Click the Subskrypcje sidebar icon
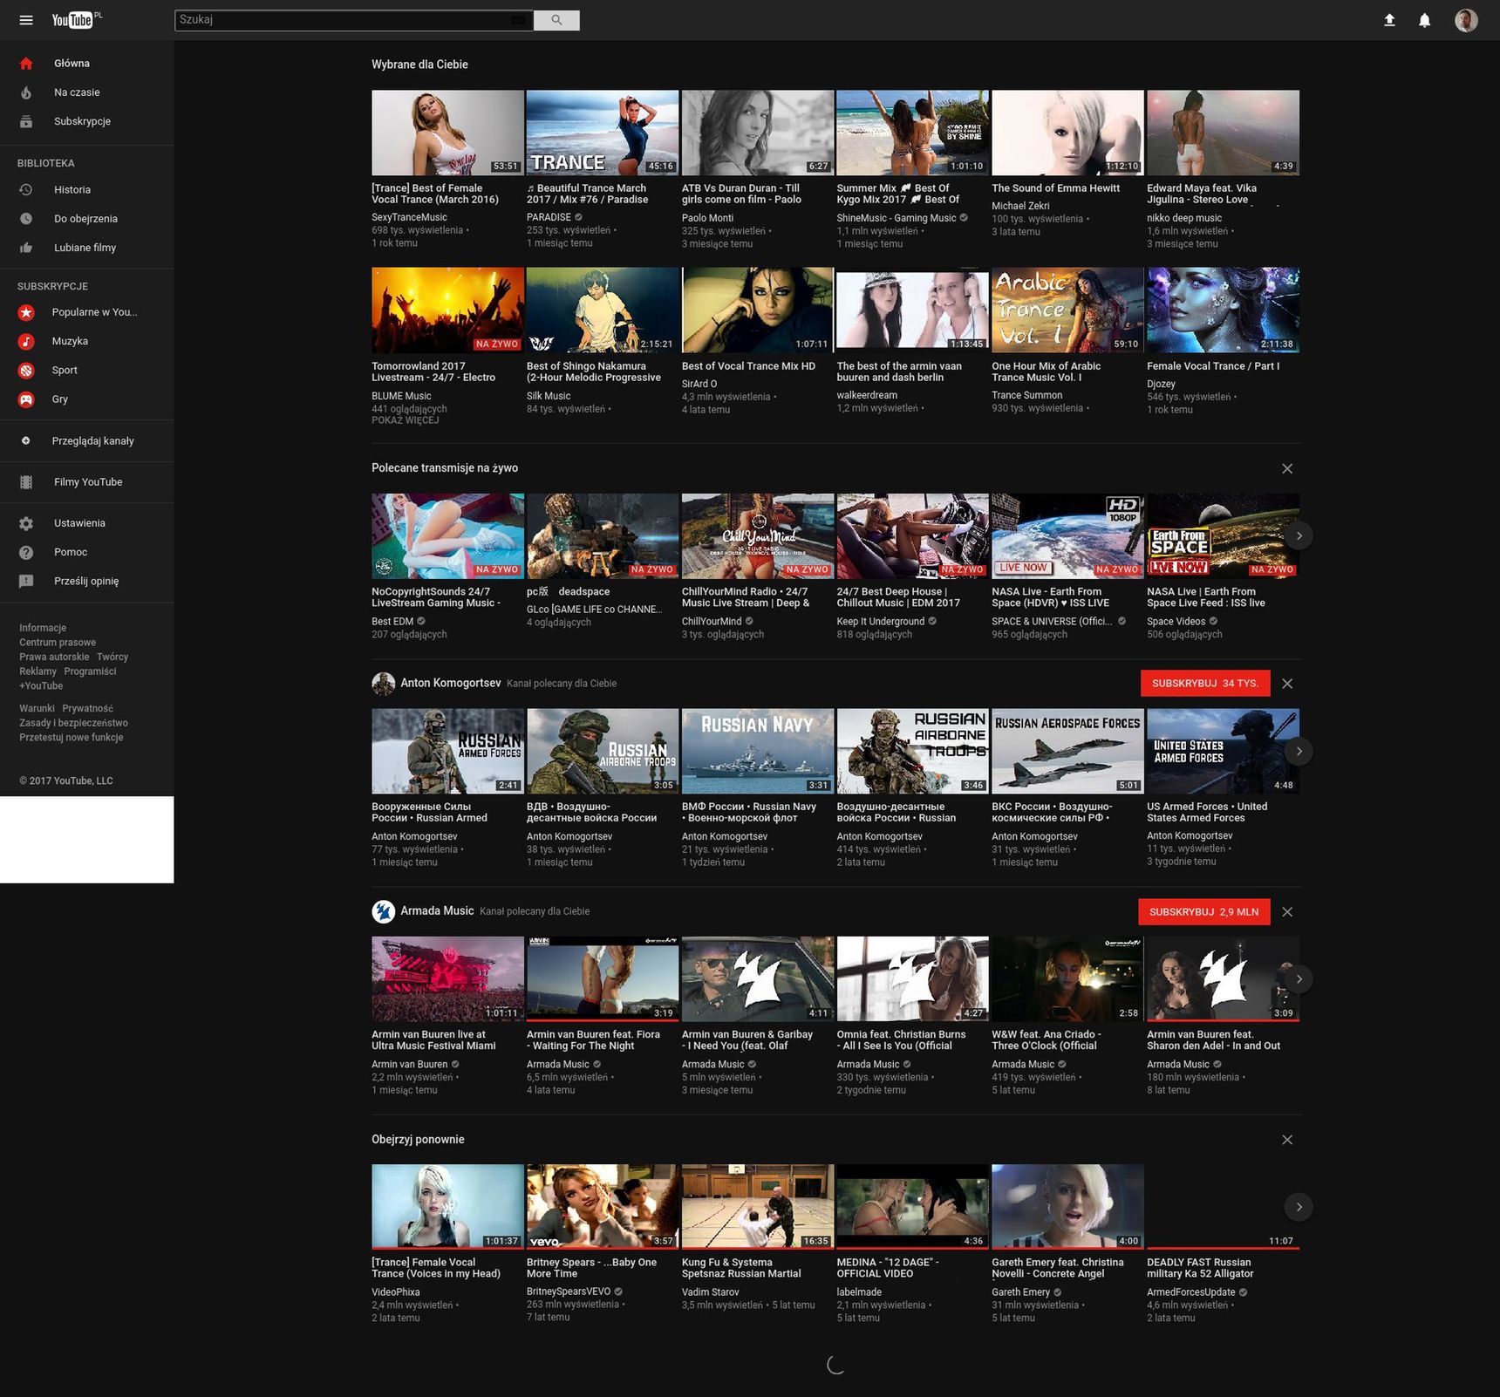This screenshot has height=1397, width=1500. (x=26, y=121)
